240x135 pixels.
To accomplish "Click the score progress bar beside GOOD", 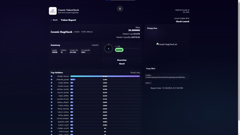I will (132, 49).
